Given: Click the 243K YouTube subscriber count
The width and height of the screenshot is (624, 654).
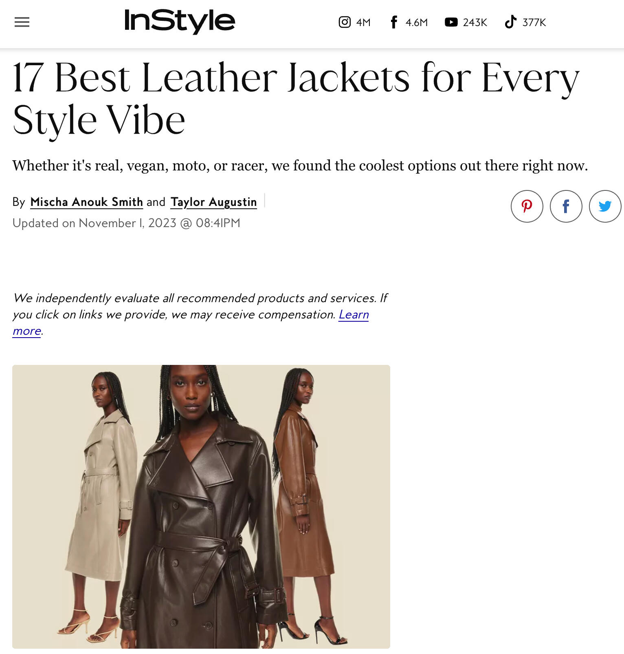Looking at the screenshot, I should (x=475, y=22).
